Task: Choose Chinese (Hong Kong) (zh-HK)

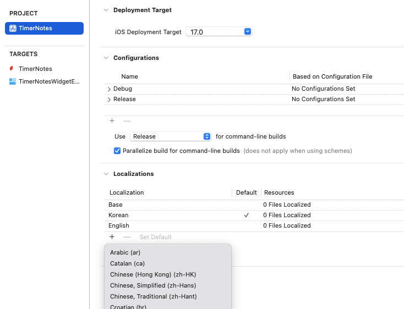Action: click(x=168, y=274)
